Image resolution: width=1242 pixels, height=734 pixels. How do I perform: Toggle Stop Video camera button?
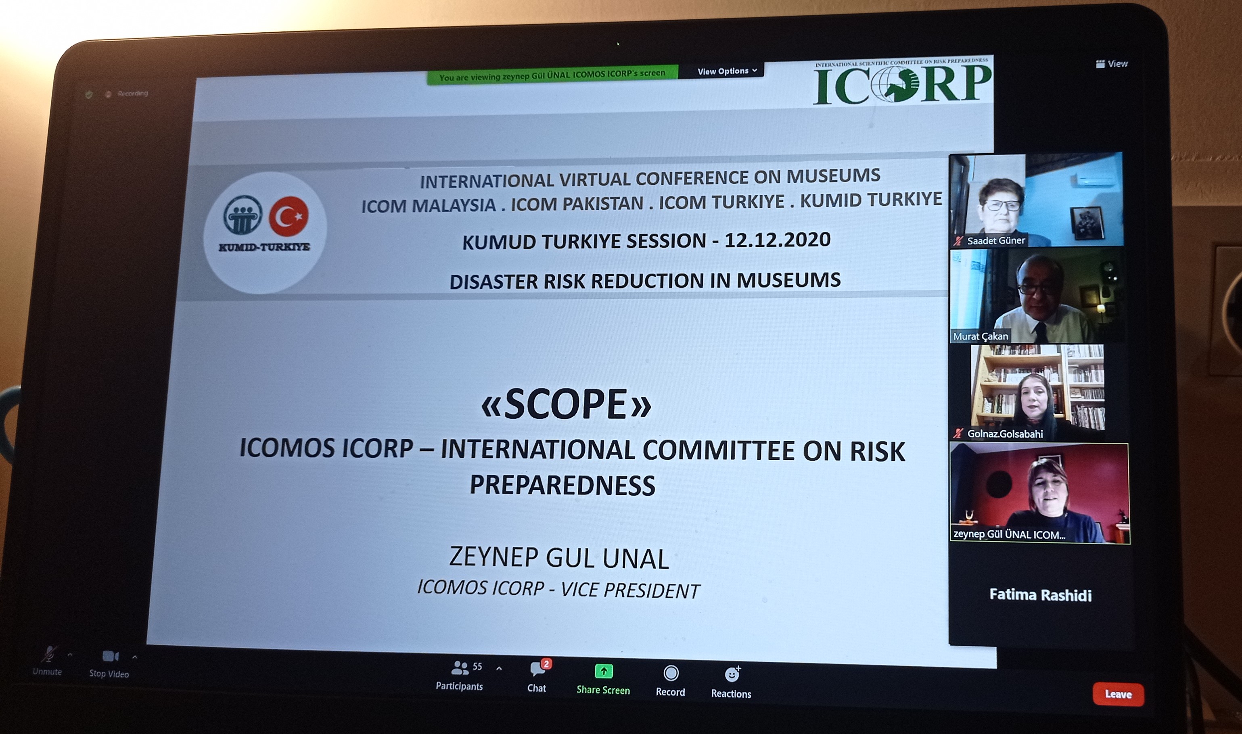pos(110,656)
